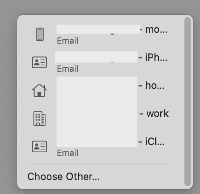Click the redacted address in the work row

97,113
